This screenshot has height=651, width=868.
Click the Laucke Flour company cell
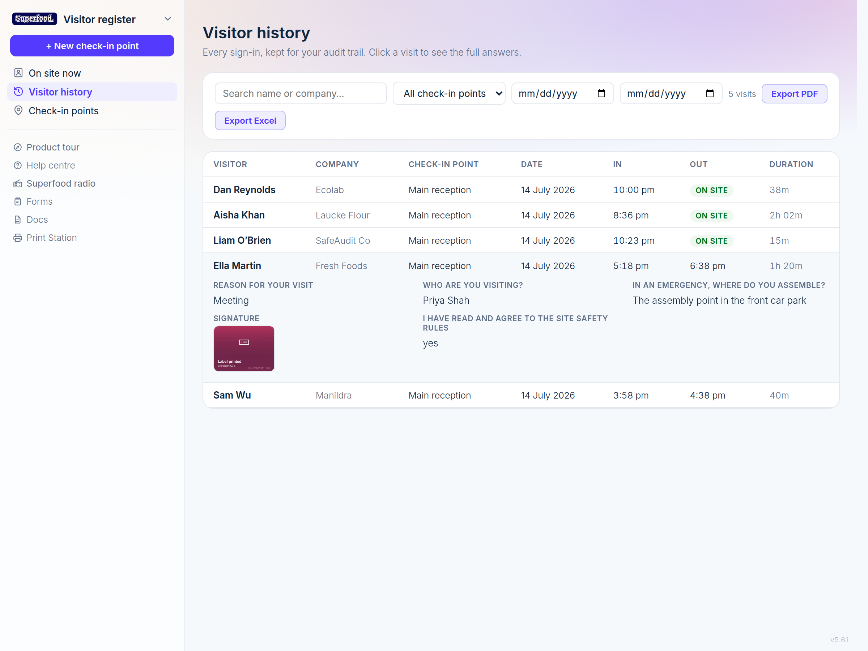click(x=342, y=215)
